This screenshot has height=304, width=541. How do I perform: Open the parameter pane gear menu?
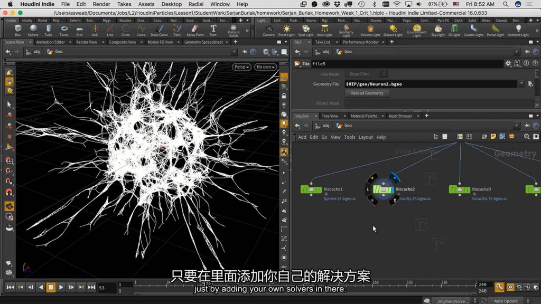click(x=508, y=63)
